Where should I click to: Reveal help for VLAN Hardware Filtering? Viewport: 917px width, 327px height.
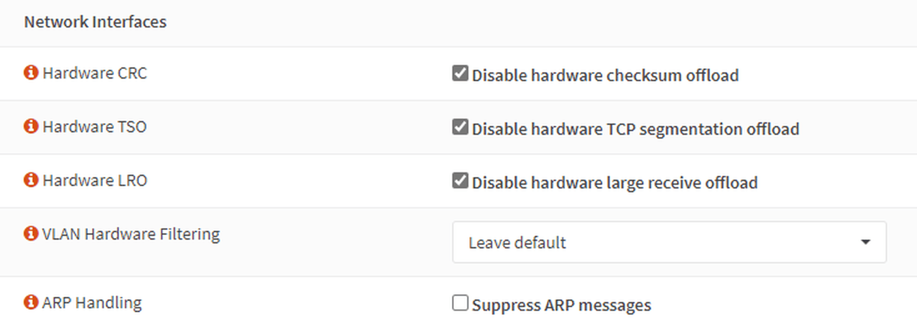click(31, 233)
